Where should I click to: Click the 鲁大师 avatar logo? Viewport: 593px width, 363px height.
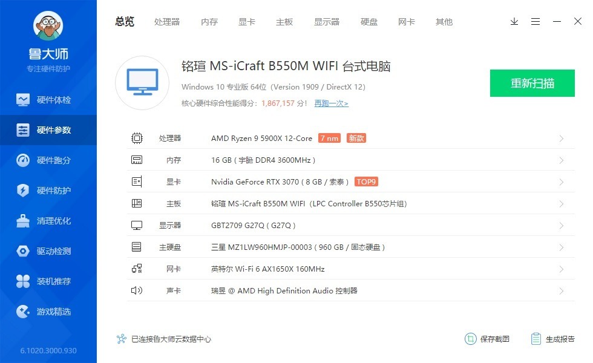pyautogui.click(x=48, y=25)
